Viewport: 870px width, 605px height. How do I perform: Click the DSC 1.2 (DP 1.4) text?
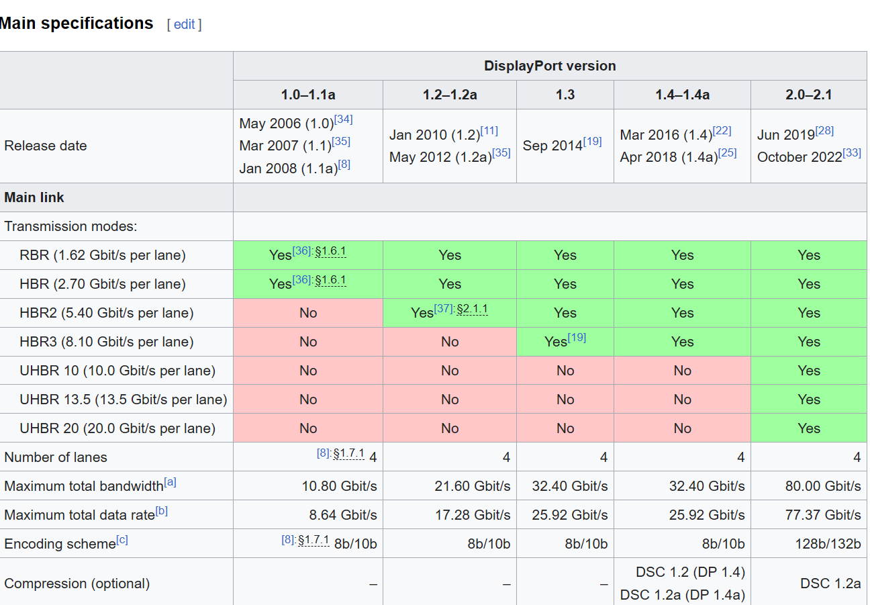coord(690,573)
